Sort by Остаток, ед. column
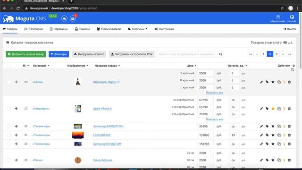 pyautogui.click(x=237, y=66)
